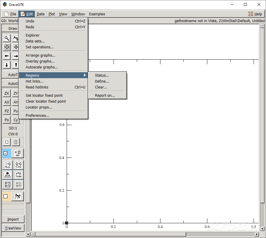Click the zoom-out shrink arrows icon
The image size is (266, 238).
[x=16, y=47]
